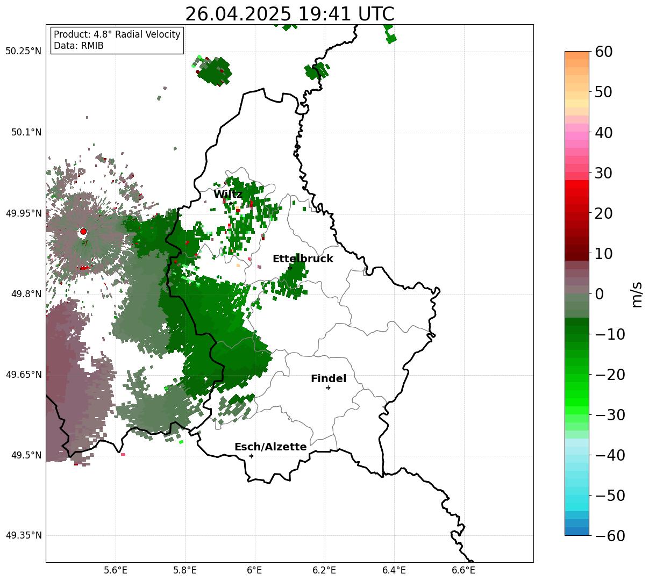The width and height of the screenshot is (649, 581).
Task: Click the colorbar value −50
Action: [x=609, y=496]
